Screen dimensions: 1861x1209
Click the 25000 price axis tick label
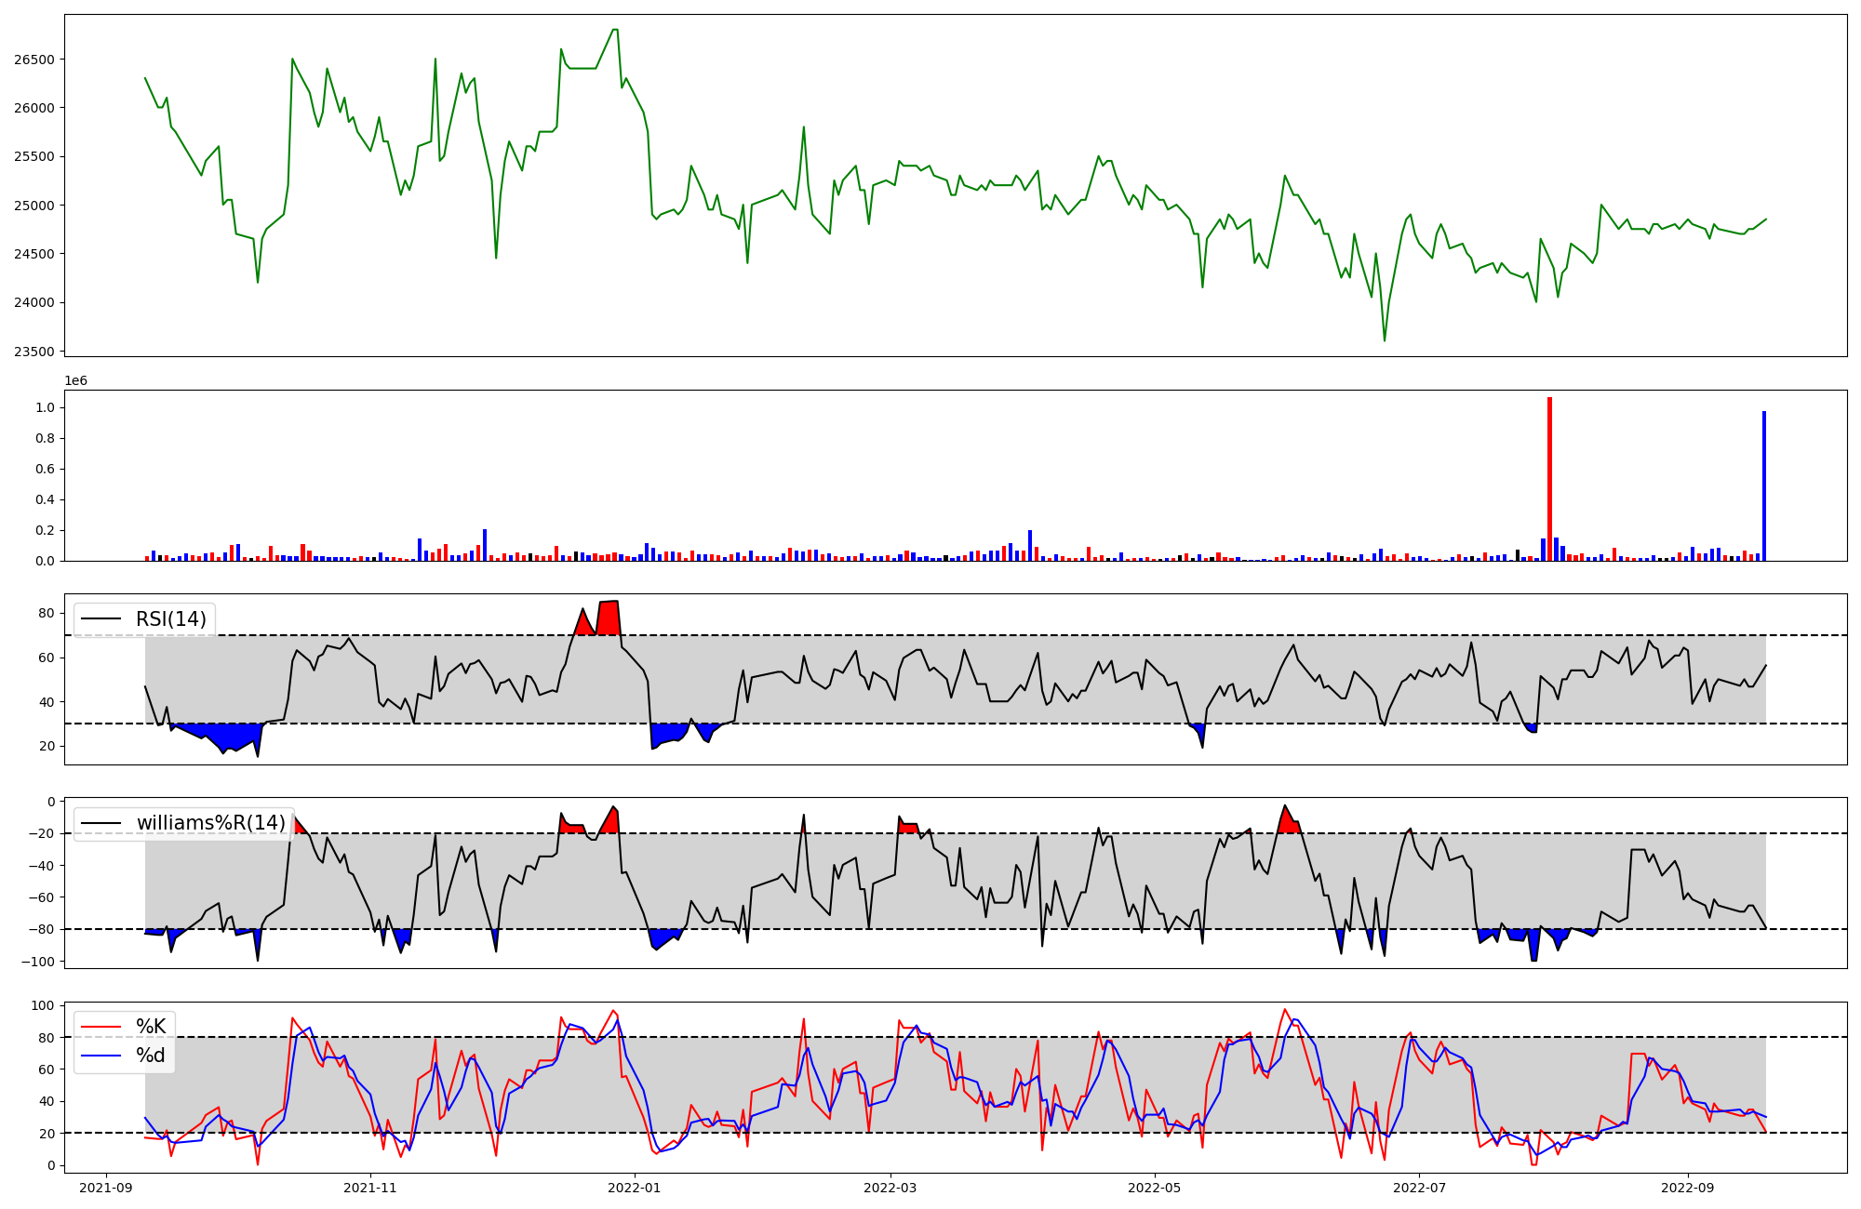34,206
